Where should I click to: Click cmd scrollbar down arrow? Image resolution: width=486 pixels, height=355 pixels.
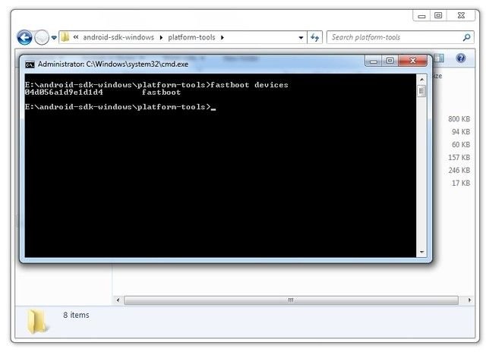(421, 252)
